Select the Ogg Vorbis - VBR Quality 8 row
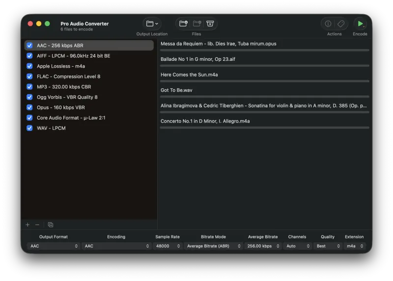The height and width of the screenshot is (281, 393). click(x=89, y=97)
